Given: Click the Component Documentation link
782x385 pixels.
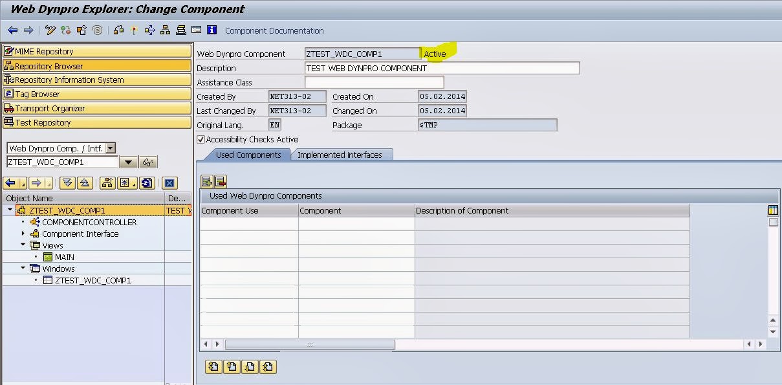Looking at the screenshot, I should [x=274, y=30].
